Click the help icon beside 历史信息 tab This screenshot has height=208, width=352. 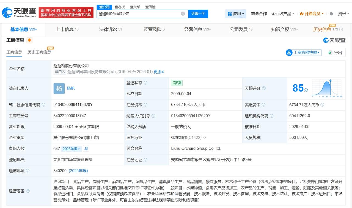[x=341, y=29]
